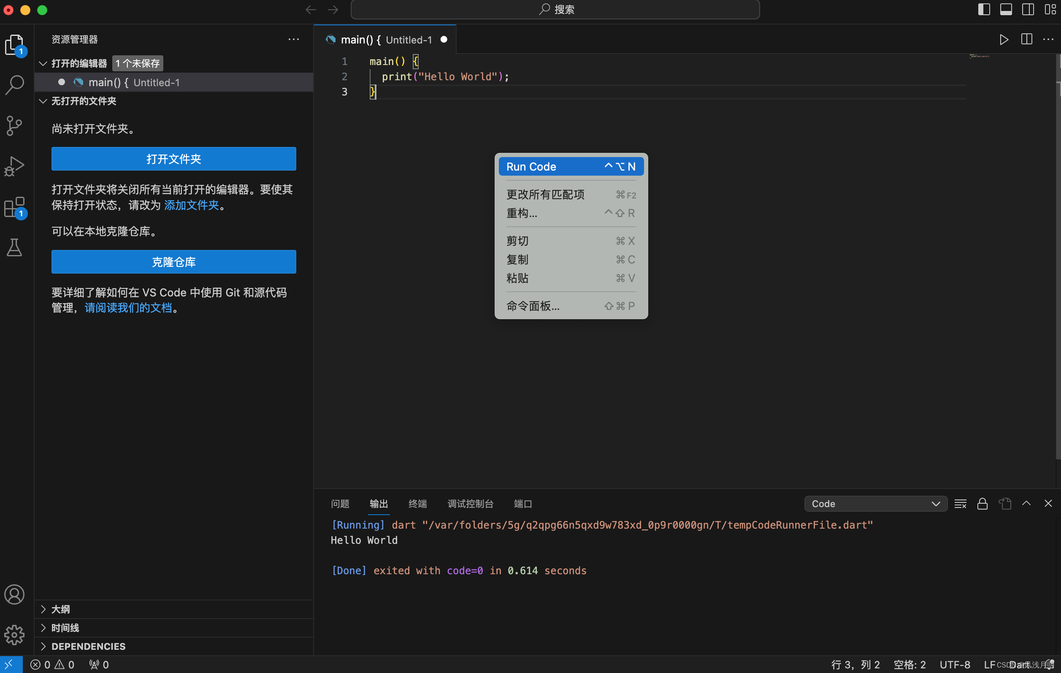Toggle the primary sidebar visibility
This screenshot has height=673, width=1061.
coord(983,9)
